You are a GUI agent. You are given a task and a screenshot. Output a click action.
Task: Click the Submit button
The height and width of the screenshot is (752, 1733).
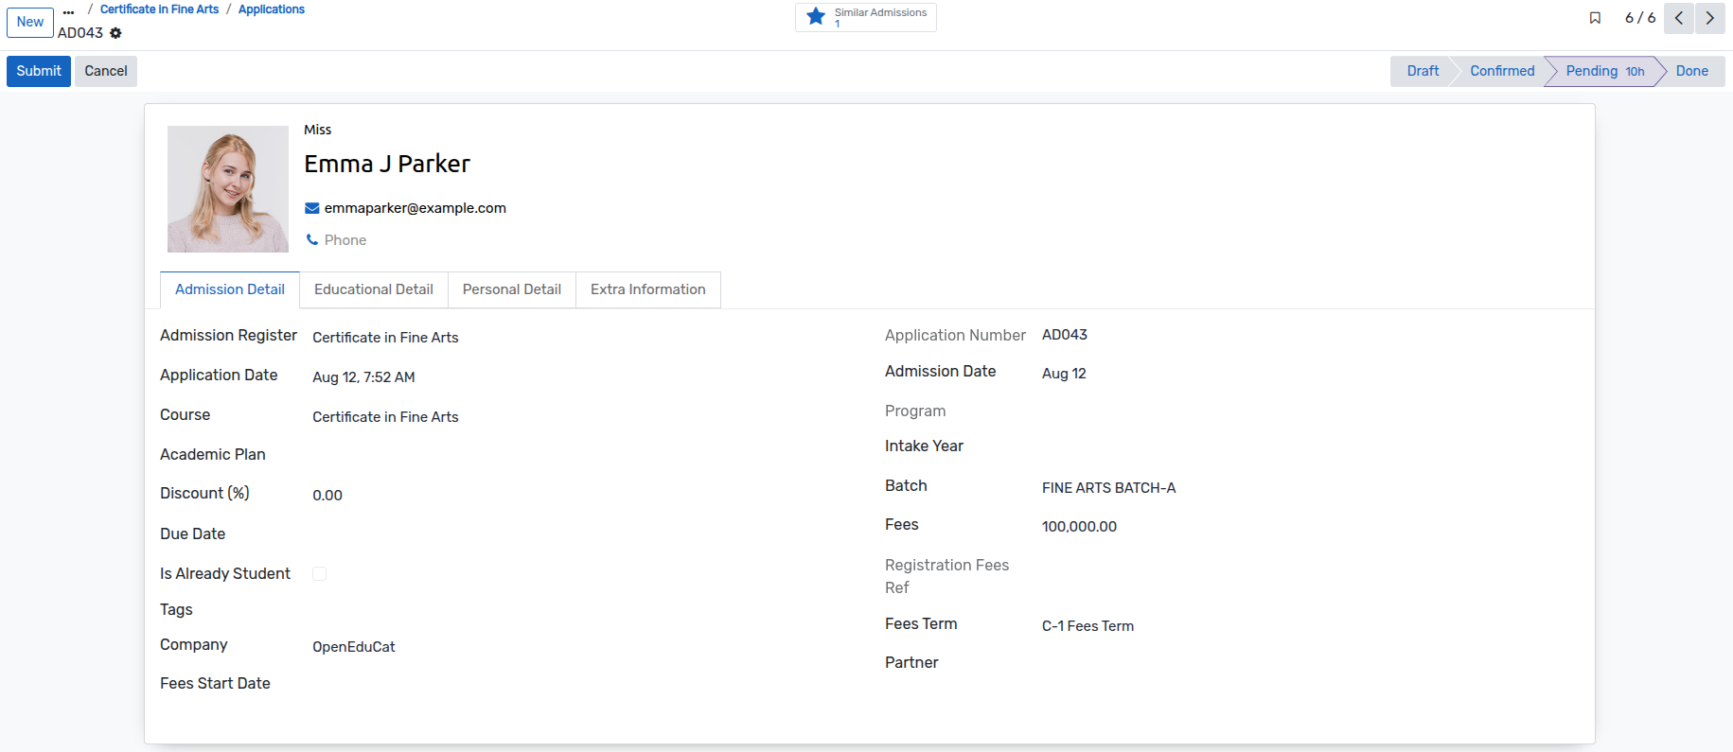click(39, 71)
